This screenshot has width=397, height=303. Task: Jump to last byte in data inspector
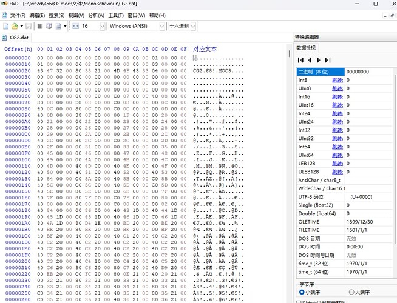coord(328,60)
